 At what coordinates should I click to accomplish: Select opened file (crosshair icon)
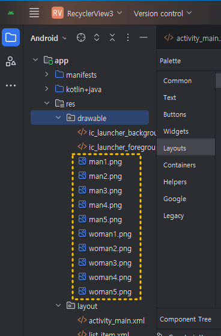81,37
